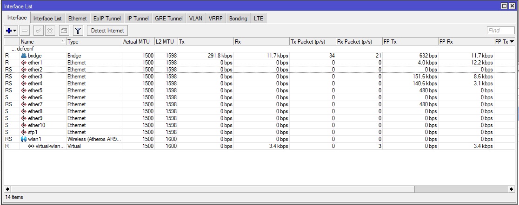Sort by Tx Packet (p/s) column header
The height and width of the screenshot is (205, 519).
click(x=313, y=42)
